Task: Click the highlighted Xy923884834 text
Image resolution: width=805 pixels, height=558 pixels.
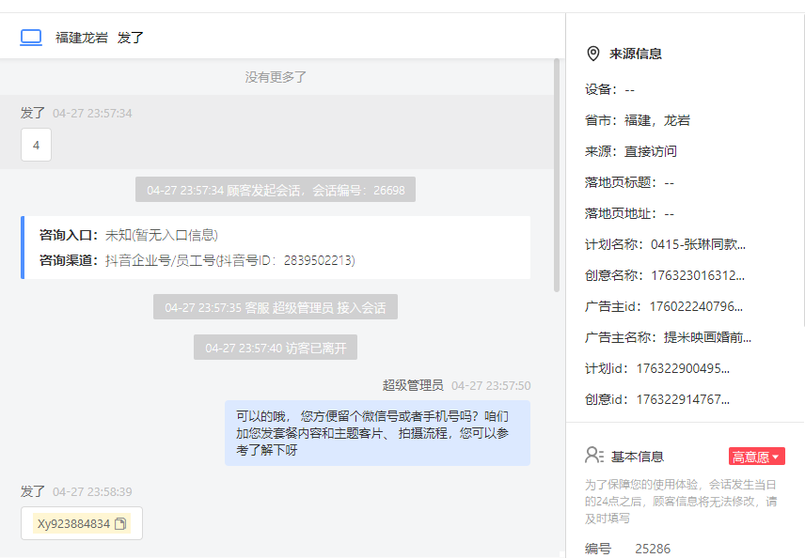Action: coord(73,523)
